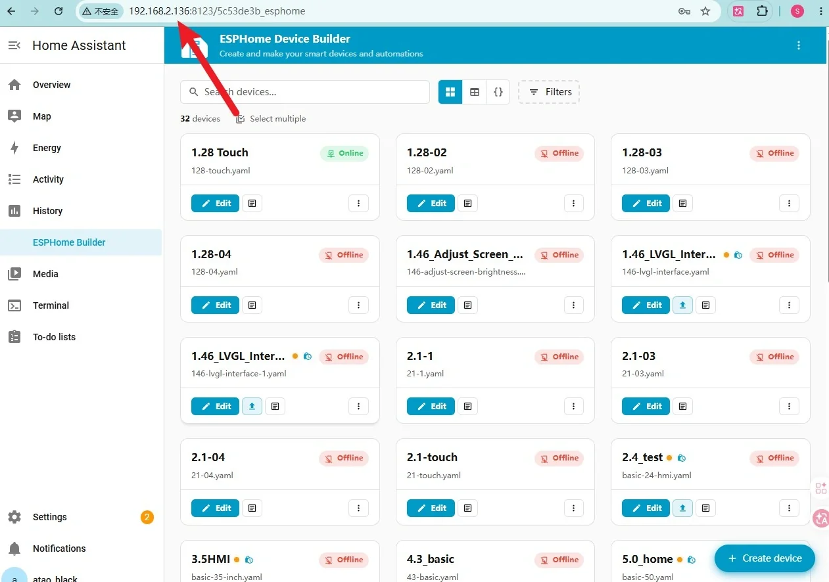
Task: Click the 32 devices count
Action: 200,119
